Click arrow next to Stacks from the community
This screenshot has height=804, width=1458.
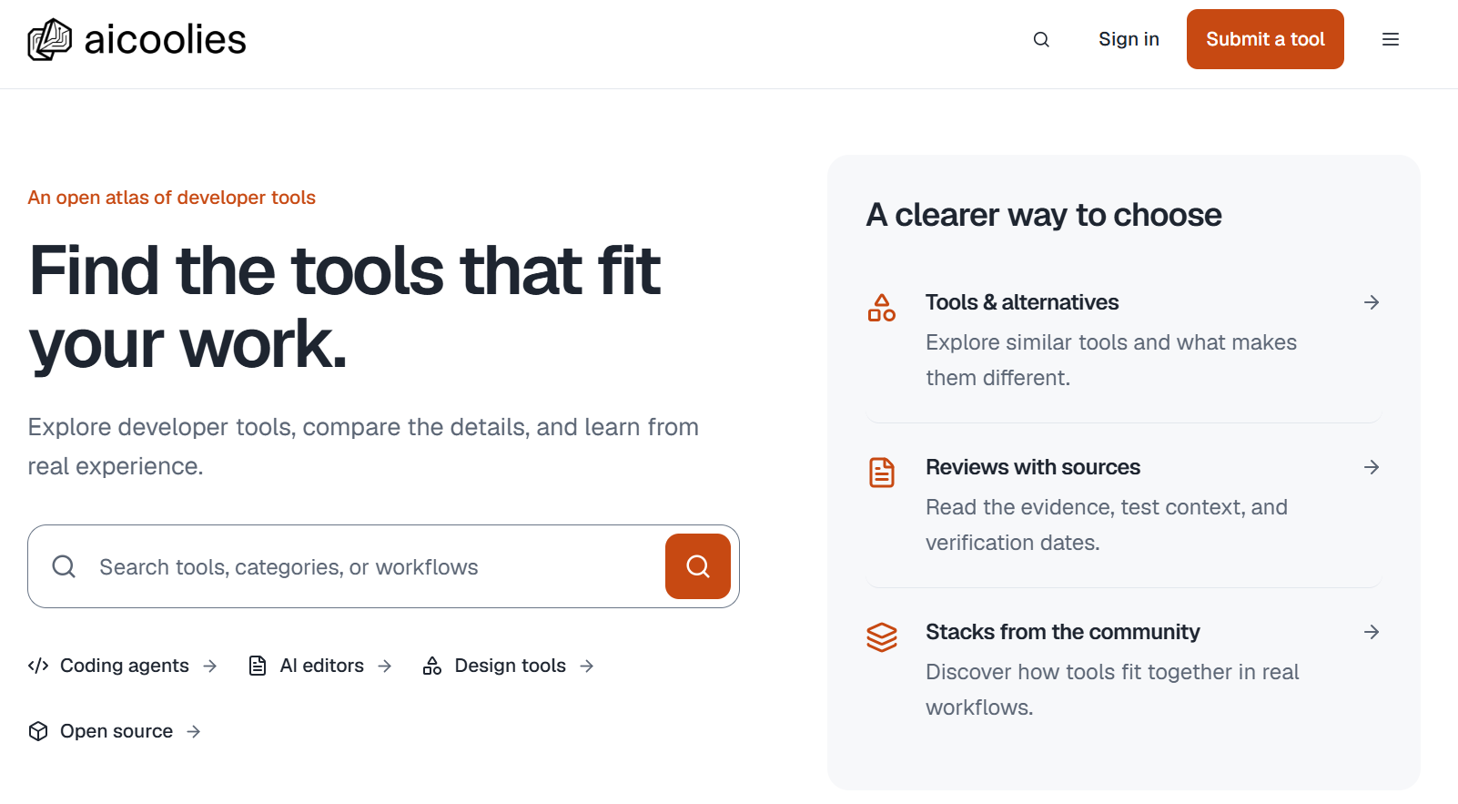pos(1372,632)
